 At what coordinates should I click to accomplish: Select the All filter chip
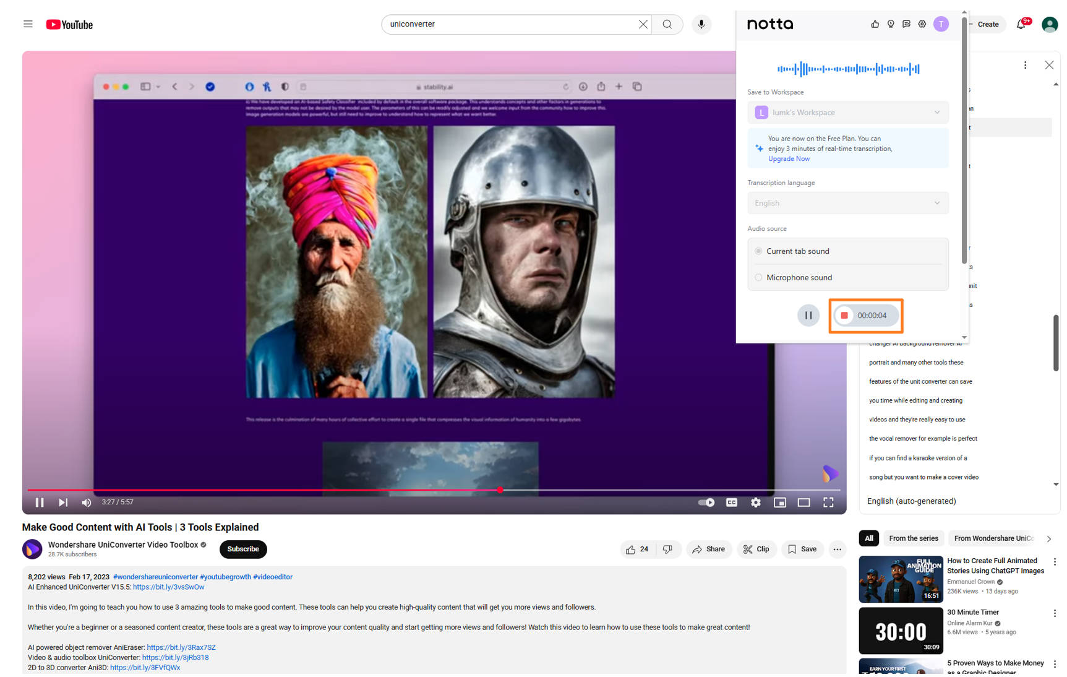pyautogui.click(x=868, y=538)
